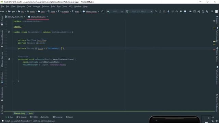Click the Attach Debugger to Android Process icon

(x=181, y=11)
